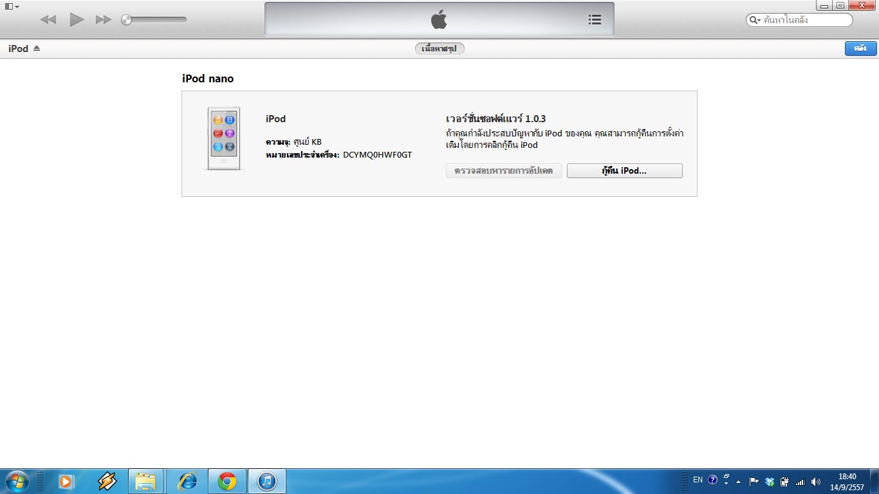Click the software version 1.0.3 text
Viewport: 879px width, 494px height.
tap(495, 119)
